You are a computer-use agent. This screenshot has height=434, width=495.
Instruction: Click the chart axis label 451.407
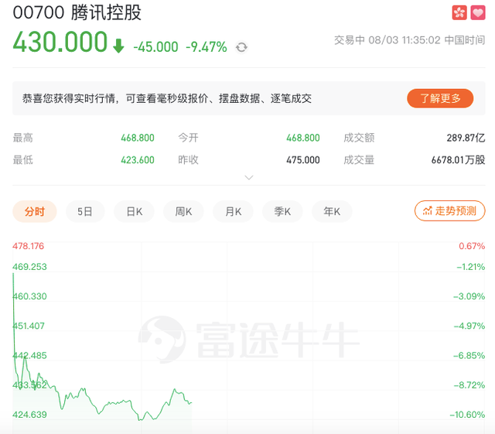coord(29,326)
